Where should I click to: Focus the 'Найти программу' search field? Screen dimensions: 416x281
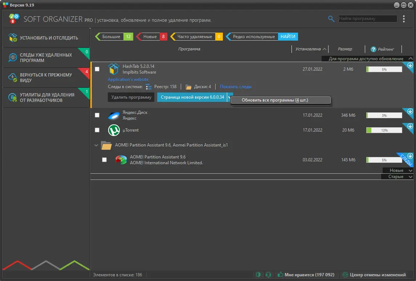(x=368, y=18)
